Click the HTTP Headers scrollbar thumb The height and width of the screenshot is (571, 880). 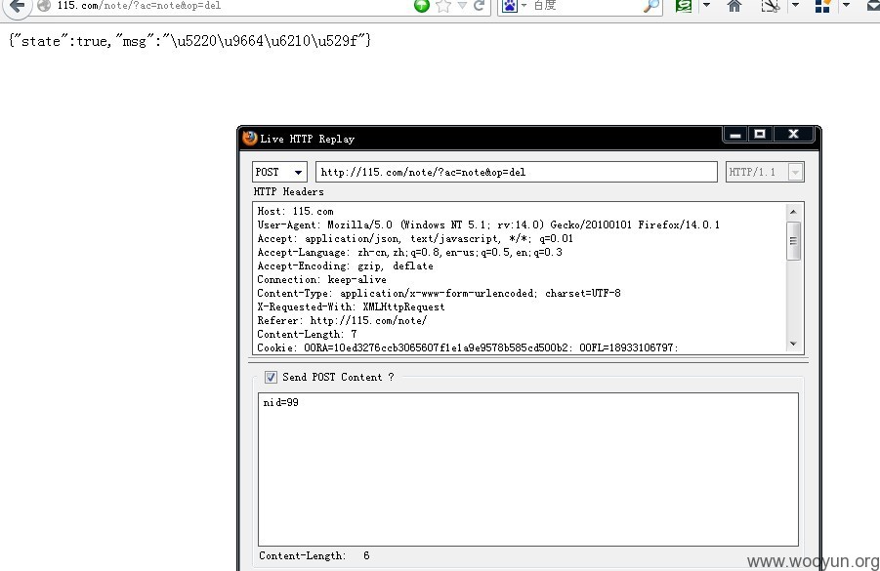point(793,241)
